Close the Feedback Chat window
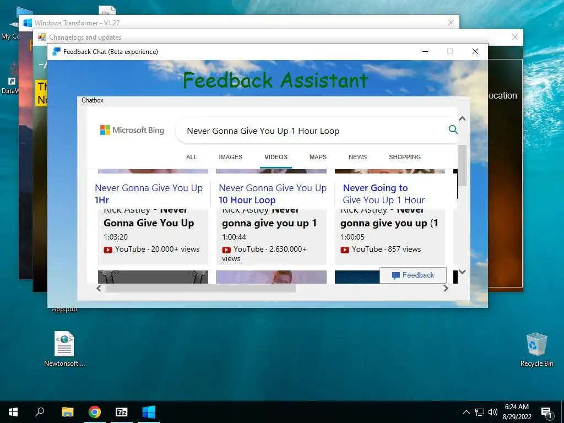 pyautogui.click(x=475, y=51)
